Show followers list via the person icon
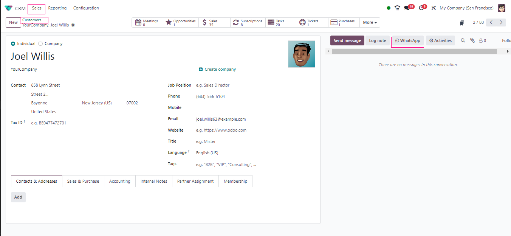Viewport: 511px width, 236px height. pos(482,40)
